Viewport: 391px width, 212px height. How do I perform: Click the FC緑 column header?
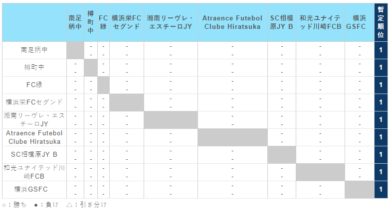coord(103,22)
